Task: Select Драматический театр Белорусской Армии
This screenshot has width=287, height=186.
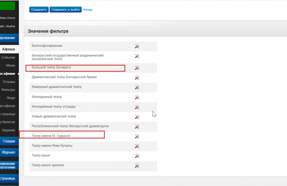Action: click(64, 77)
